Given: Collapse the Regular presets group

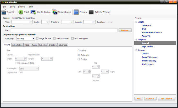Looking at the screenshot, I should click(x=136, y=39).
